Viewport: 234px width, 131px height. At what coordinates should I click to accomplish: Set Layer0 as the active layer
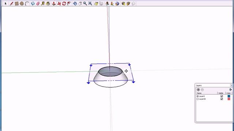point(198,96)
